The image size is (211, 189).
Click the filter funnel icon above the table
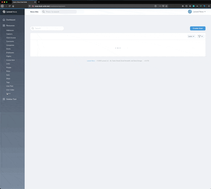pyautogui.click(x=199, y=36)
